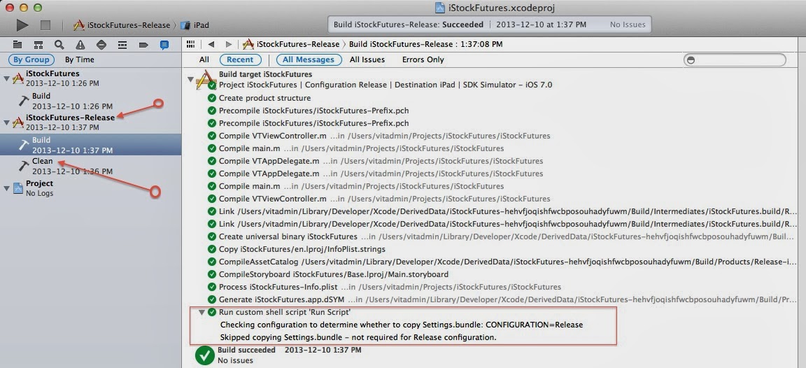Viewport: 806px width, 368px height.
Task: Click the Checking configuration CONFIGURATION=Release message
Action: [402, 325]
